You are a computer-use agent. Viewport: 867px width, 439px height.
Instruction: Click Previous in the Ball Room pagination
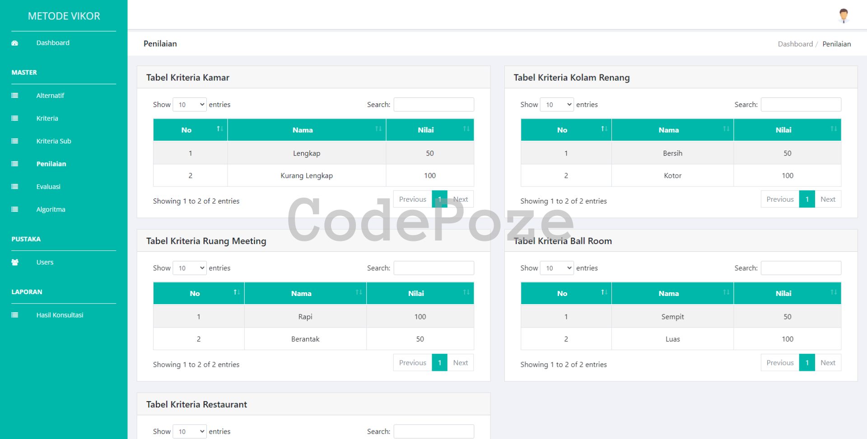[779, 363]
